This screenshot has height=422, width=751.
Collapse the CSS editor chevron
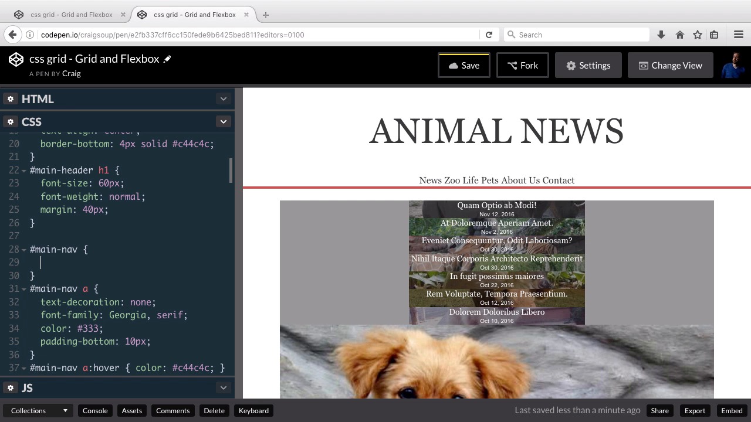(x=223, y=122)
